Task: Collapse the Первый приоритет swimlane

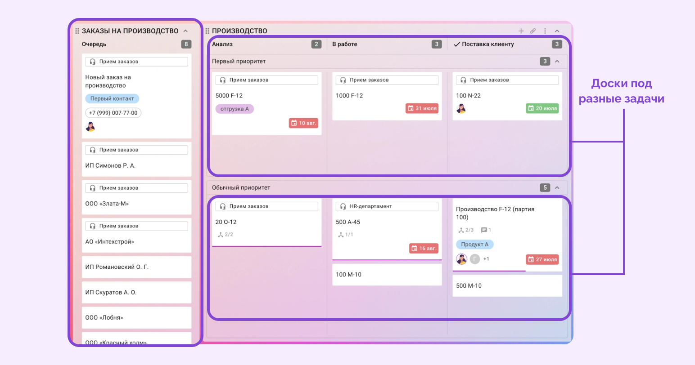Action: pyautogui.click(x=557, y=62)
